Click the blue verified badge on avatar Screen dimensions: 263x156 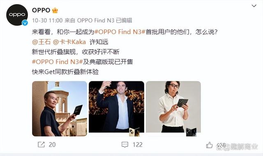pos(25,23)
